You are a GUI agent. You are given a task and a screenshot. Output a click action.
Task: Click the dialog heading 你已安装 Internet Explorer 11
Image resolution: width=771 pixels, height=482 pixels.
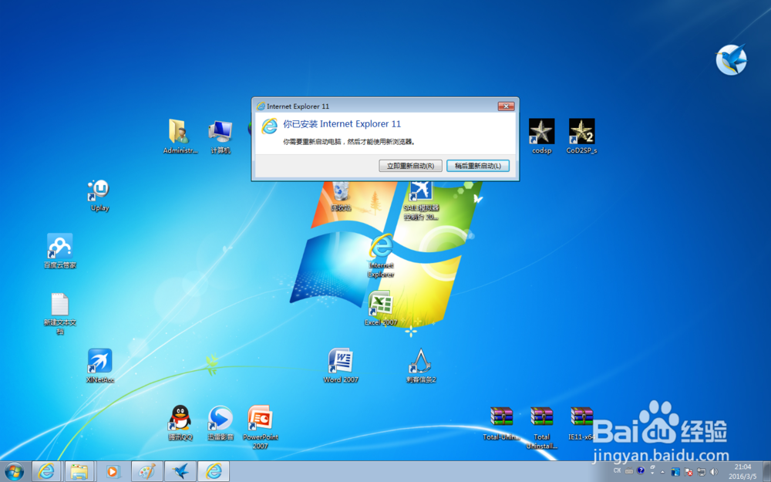tap(342, 124)
